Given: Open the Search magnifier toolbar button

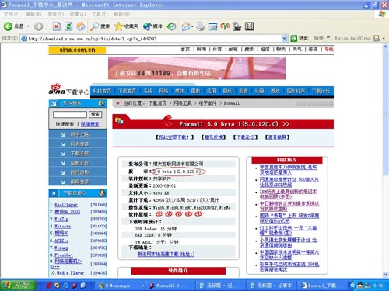Looking at the screenshot, I should (100, 26).
